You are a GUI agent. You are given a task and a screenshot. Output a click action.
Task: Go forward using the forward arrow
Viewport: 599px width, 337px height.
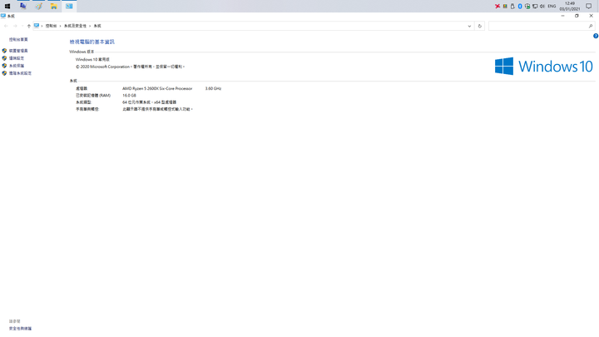pos(15,26)
